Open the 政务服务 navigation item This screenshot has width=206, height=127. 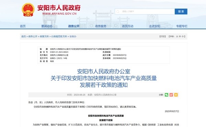point(101,26)
